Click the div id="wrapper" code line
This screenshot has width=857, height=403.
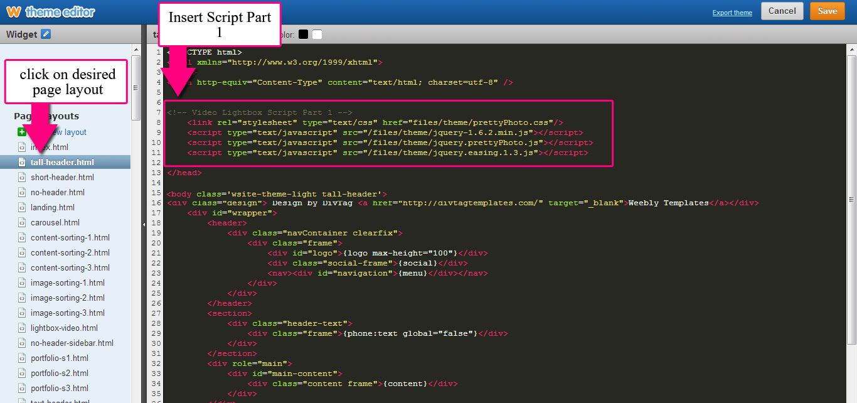[232, 213]
